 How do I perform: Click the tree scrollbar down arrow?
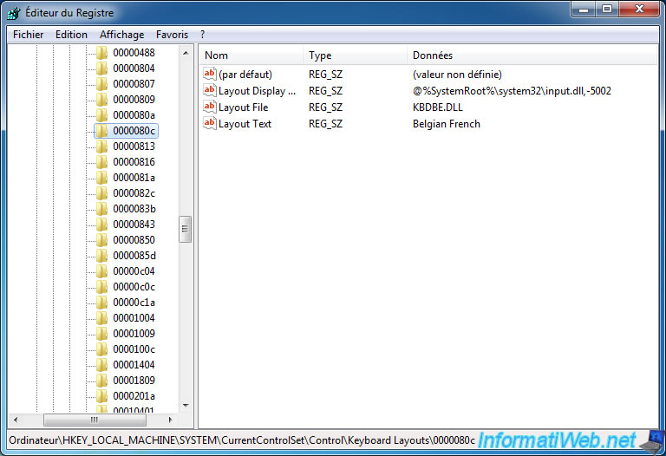[186, 405]
